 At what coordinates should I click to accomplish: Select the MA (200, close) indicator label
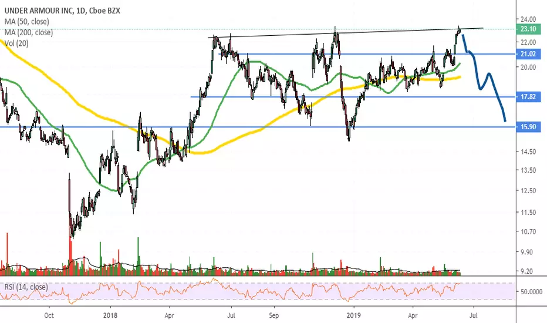click(29, 32)
